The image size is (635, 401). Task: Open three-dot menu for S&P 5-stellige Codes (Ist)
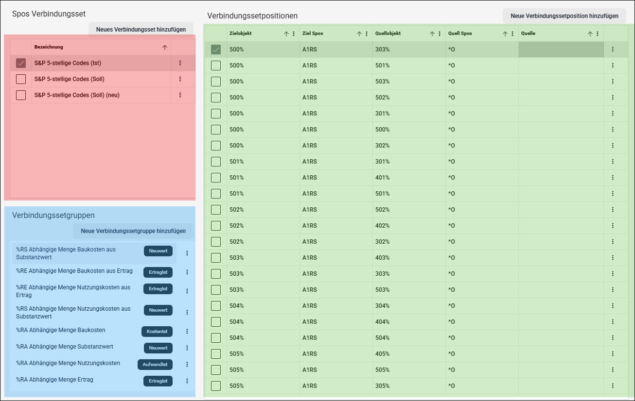click(x=180, y=63)
